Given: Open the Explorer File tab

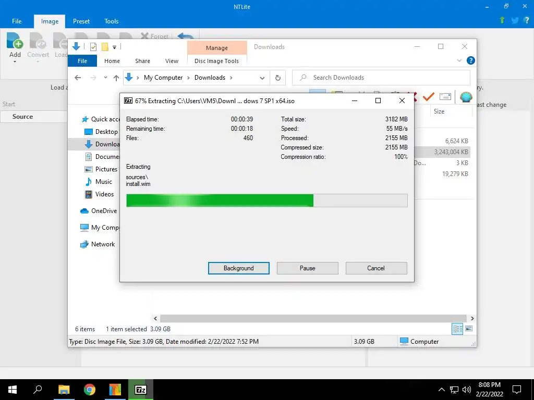Looking at the screenshot, I should coord(82,61).
